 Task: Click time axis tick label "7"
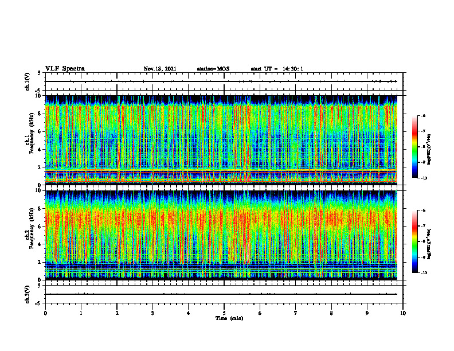296,313
